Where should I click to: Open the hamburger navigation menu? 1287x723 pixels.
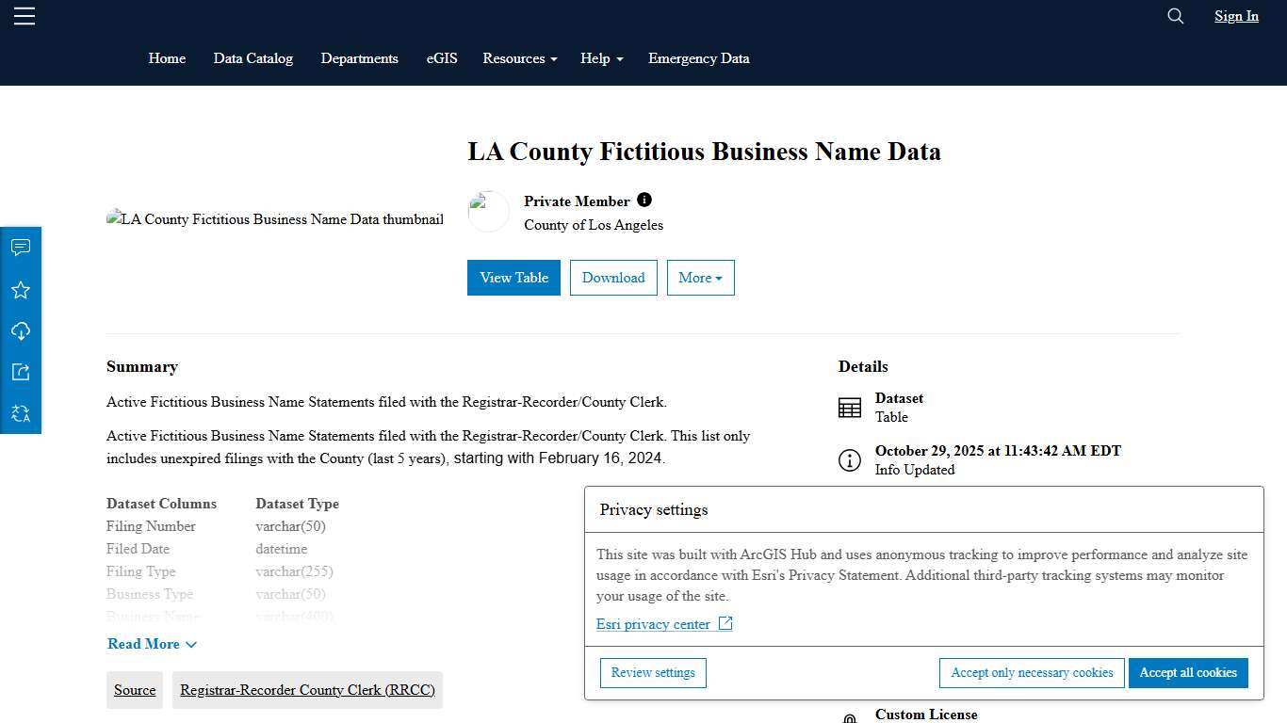pos(24,16)
